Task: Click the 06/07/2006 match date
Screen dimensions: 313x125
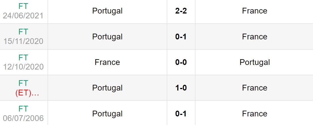Action: tap(23, 118)
